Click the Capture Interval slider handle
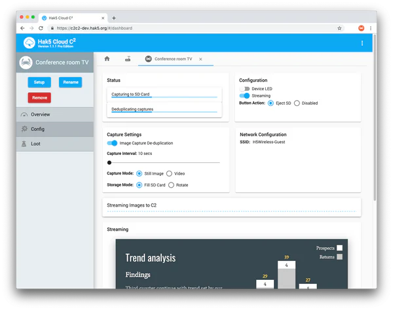Screen dimensions: 393x310 coord(109,162)
